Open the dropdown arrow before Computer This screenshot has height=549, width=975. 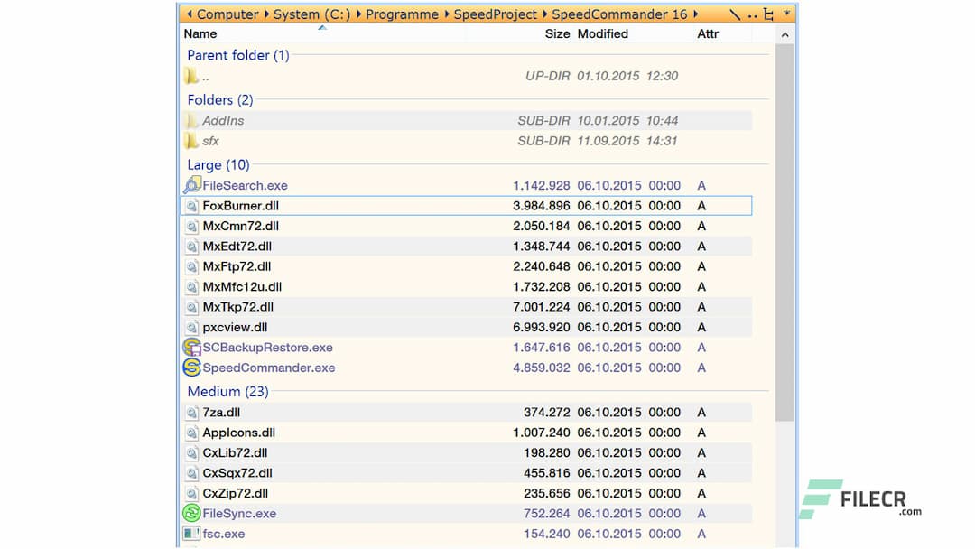coord(189,14)
